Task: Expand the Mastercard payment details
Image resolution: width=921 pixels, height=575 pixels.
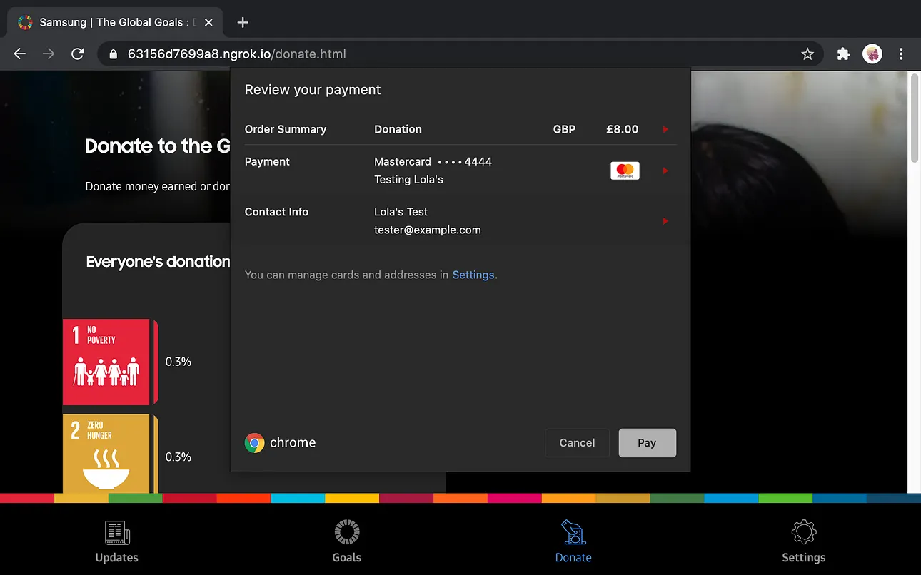Action: [665, 171]
